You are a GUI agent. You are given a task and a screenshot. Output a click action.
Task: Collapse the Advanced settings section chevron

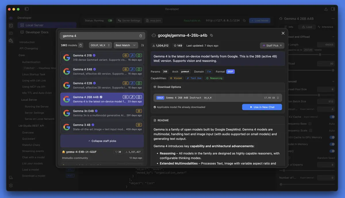tap(333, 81)
